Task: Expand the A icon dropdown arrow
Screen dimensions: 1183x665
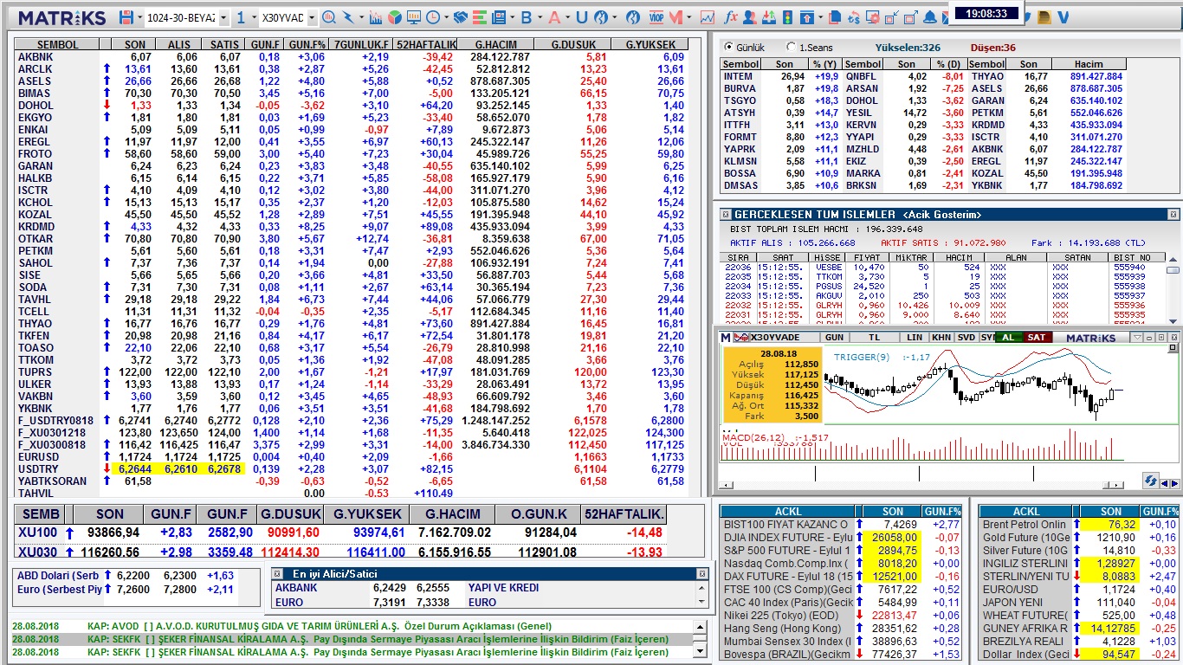Action: click(x=567, y=17)
